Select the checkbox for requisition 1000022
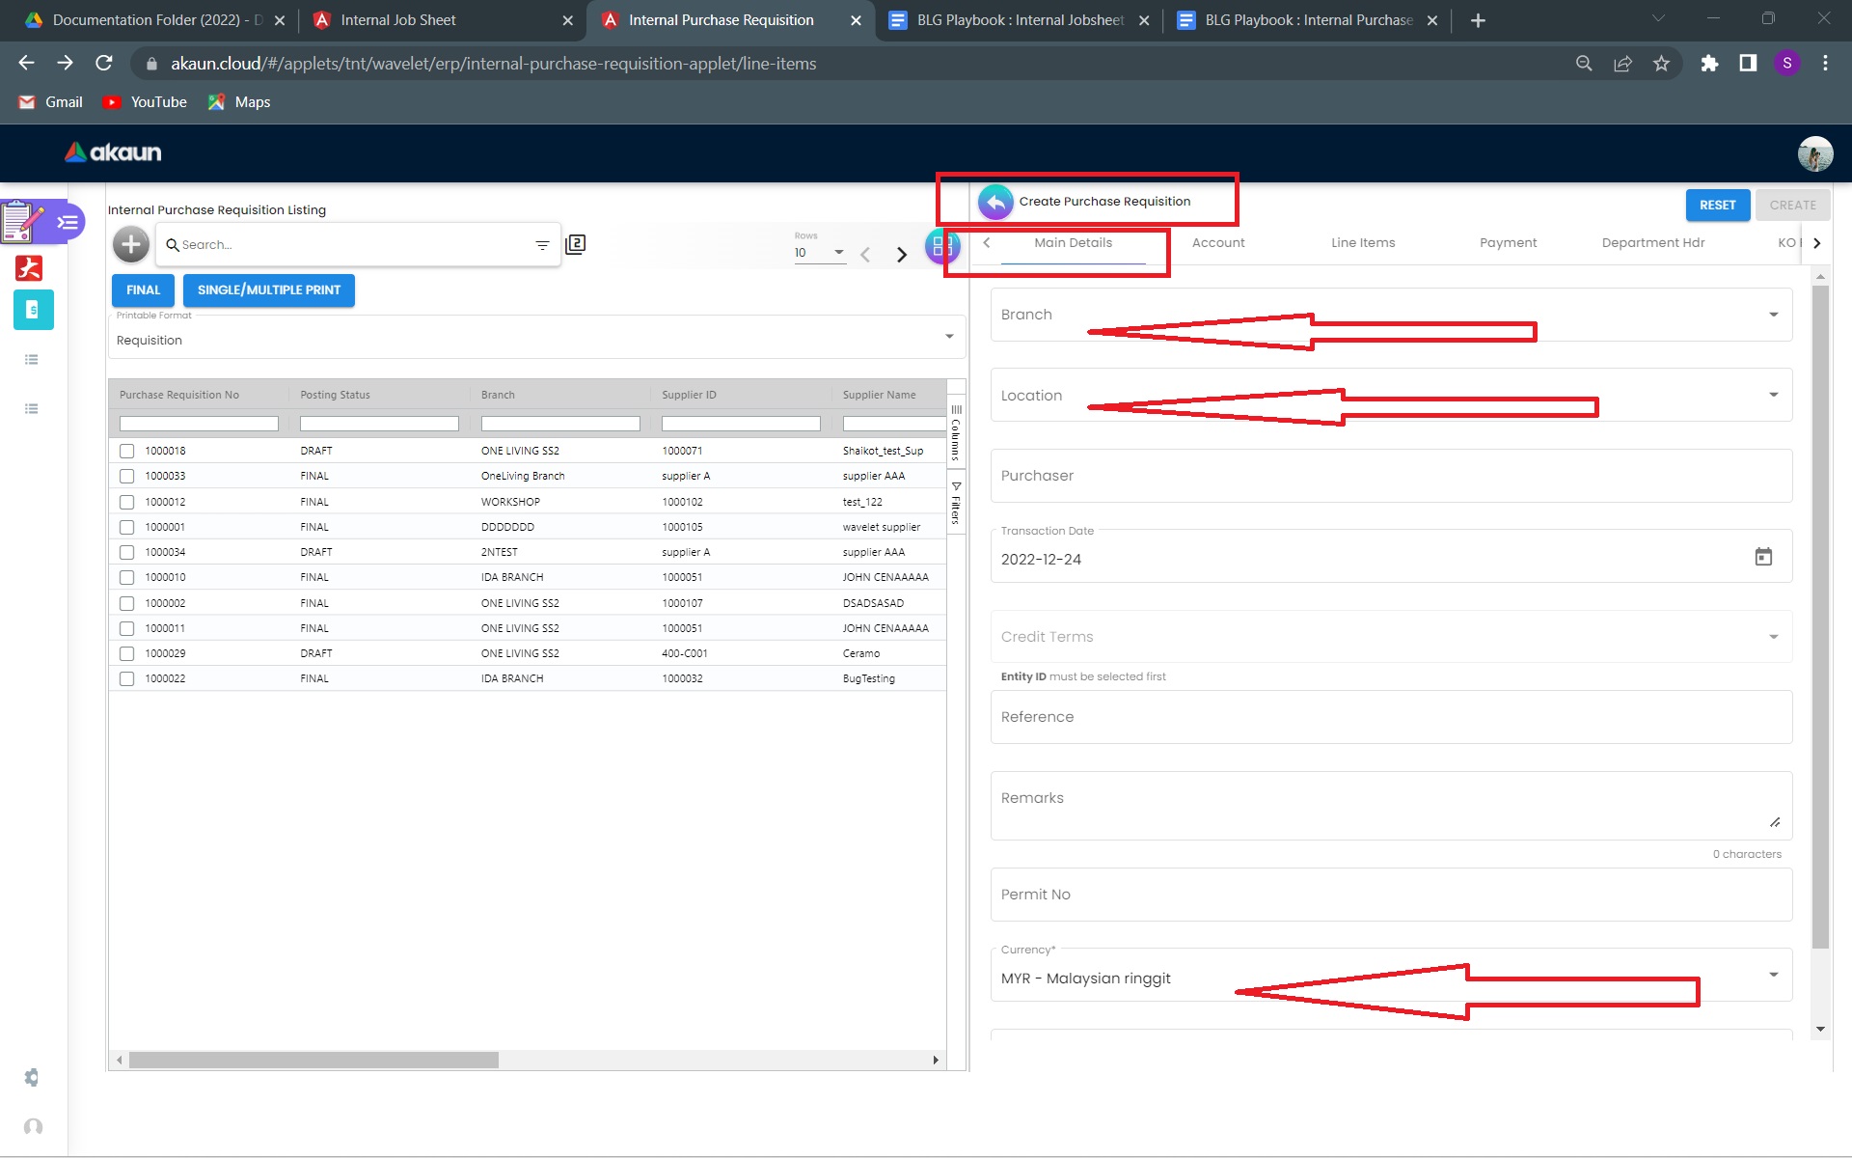The image size is (1852, 1158). 126,678
